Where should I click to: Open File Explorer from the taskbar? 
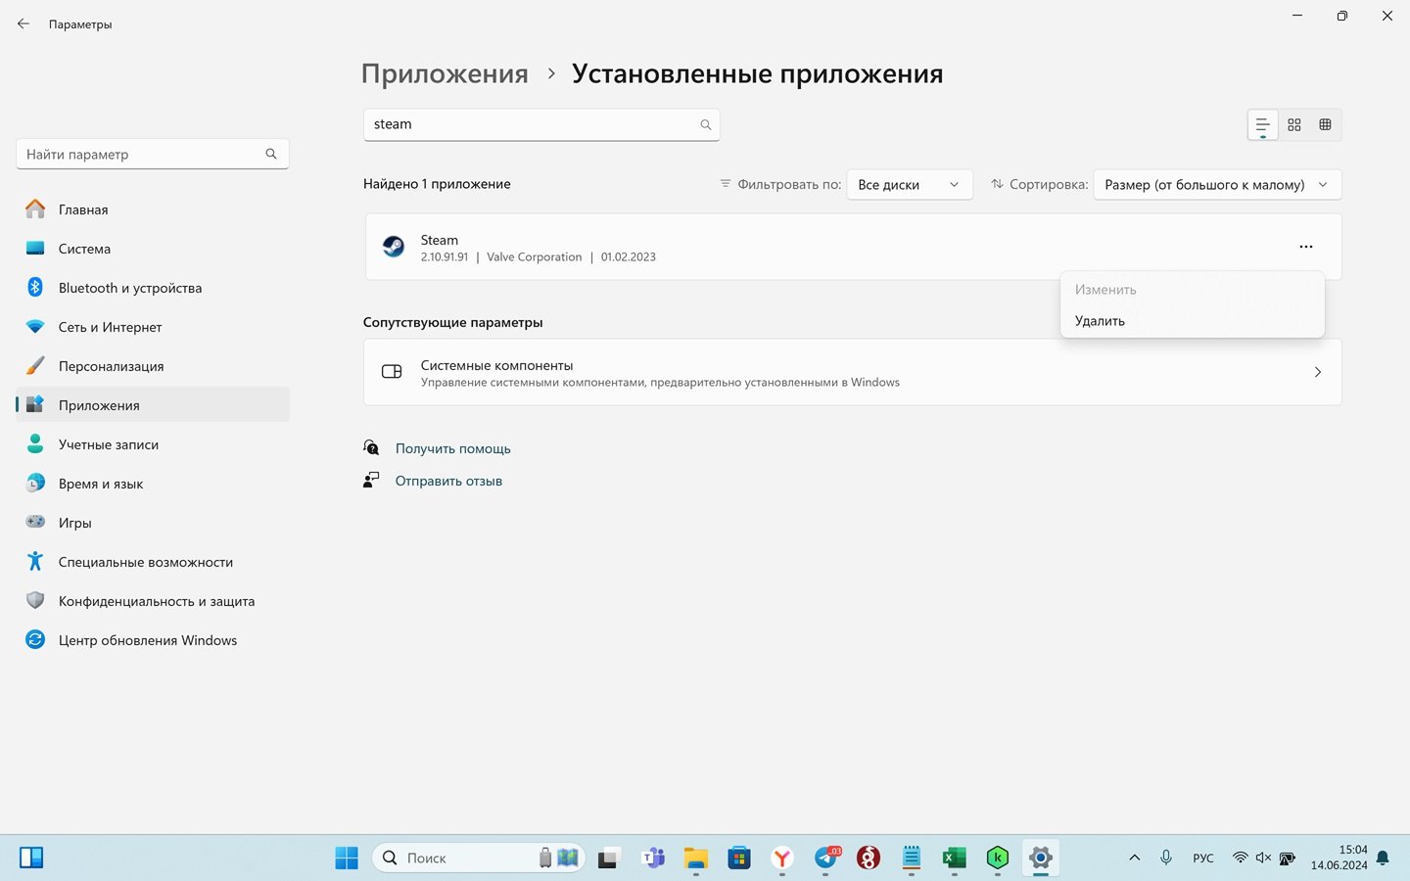coord(695,858)
